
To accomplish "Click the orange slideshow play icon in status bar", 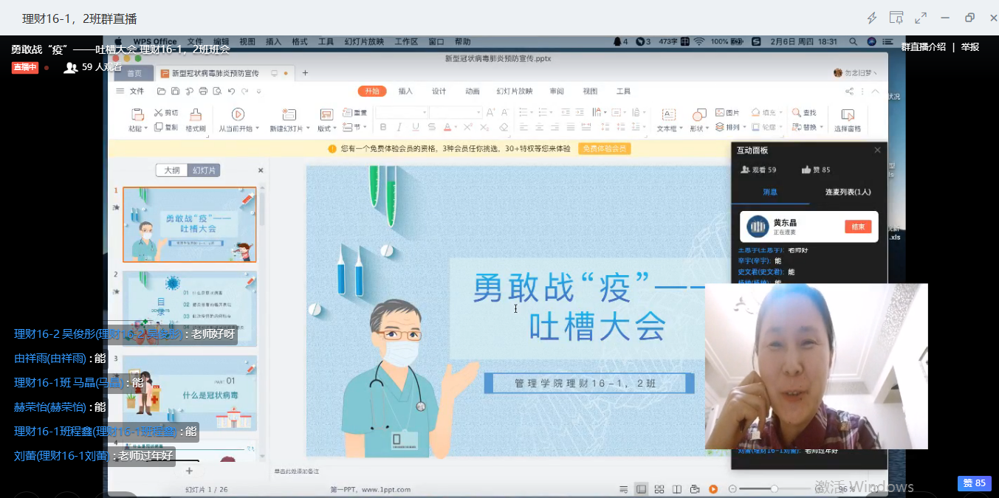I will 713,489.
